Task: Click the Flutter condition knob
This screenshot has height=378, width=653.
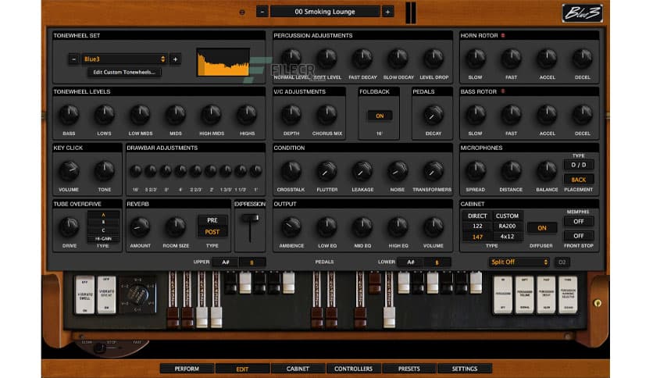Action: point(327,171)
